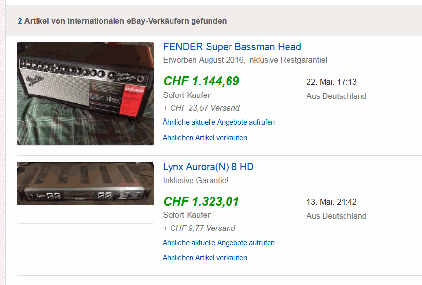Viewport: 422px width, 285px height.
Task: Sell a similar item to Lynx Aurora
Action: (x=205, y=258)
